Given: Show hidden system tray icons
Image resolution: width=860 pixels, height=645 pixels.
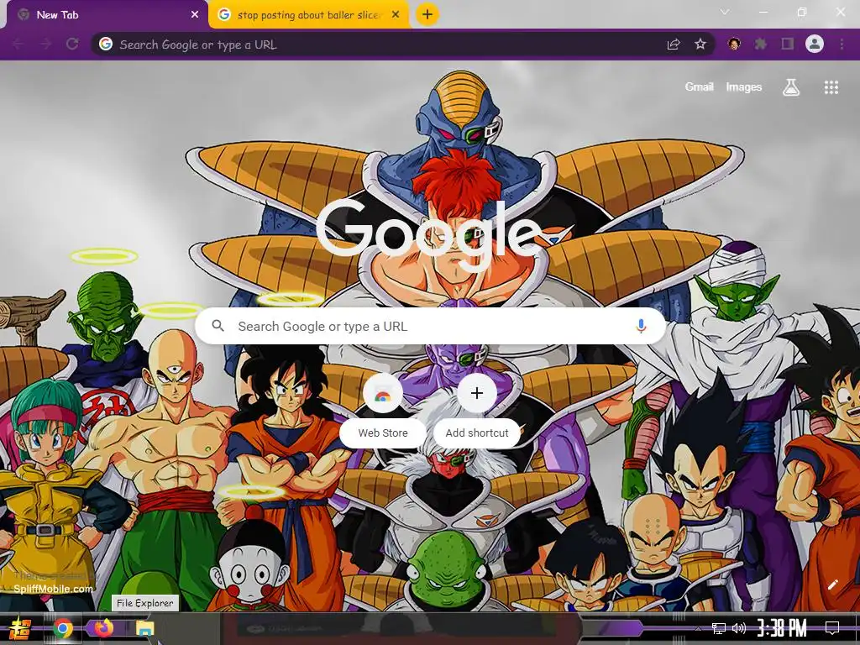Looking at the screenshot, I should (697, 628).
